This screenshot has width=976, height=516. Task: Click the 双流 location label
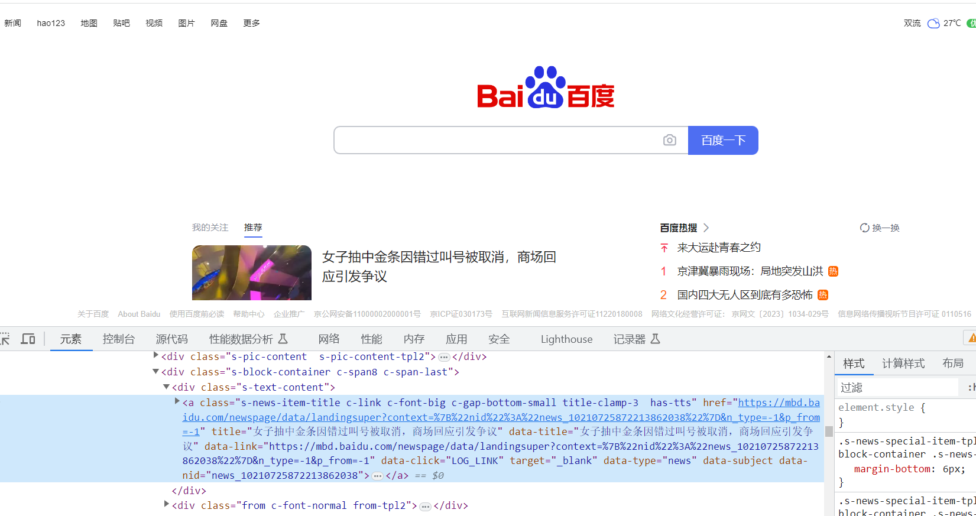pos(912,23)
